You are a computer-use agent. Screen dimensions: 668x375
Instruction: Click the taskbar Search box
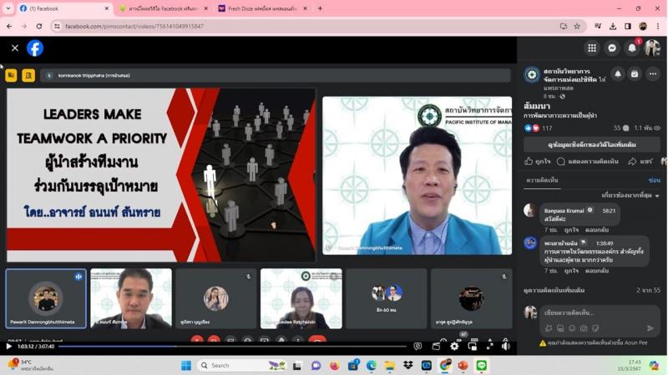click(240, 366)
